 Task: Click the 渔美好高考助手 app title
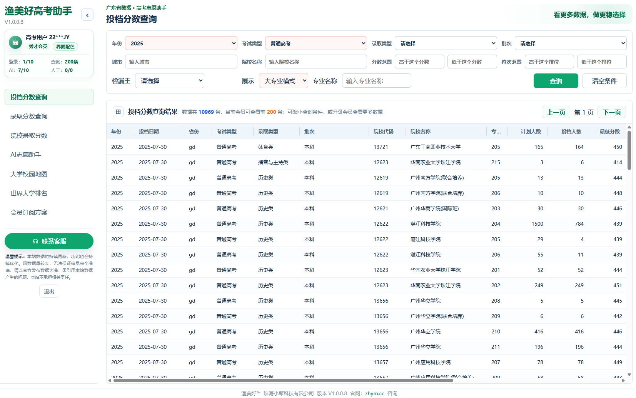coord(38,11)
